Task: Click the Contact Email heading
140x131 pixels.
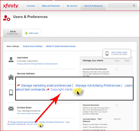Action: click(x=24, y=108)
